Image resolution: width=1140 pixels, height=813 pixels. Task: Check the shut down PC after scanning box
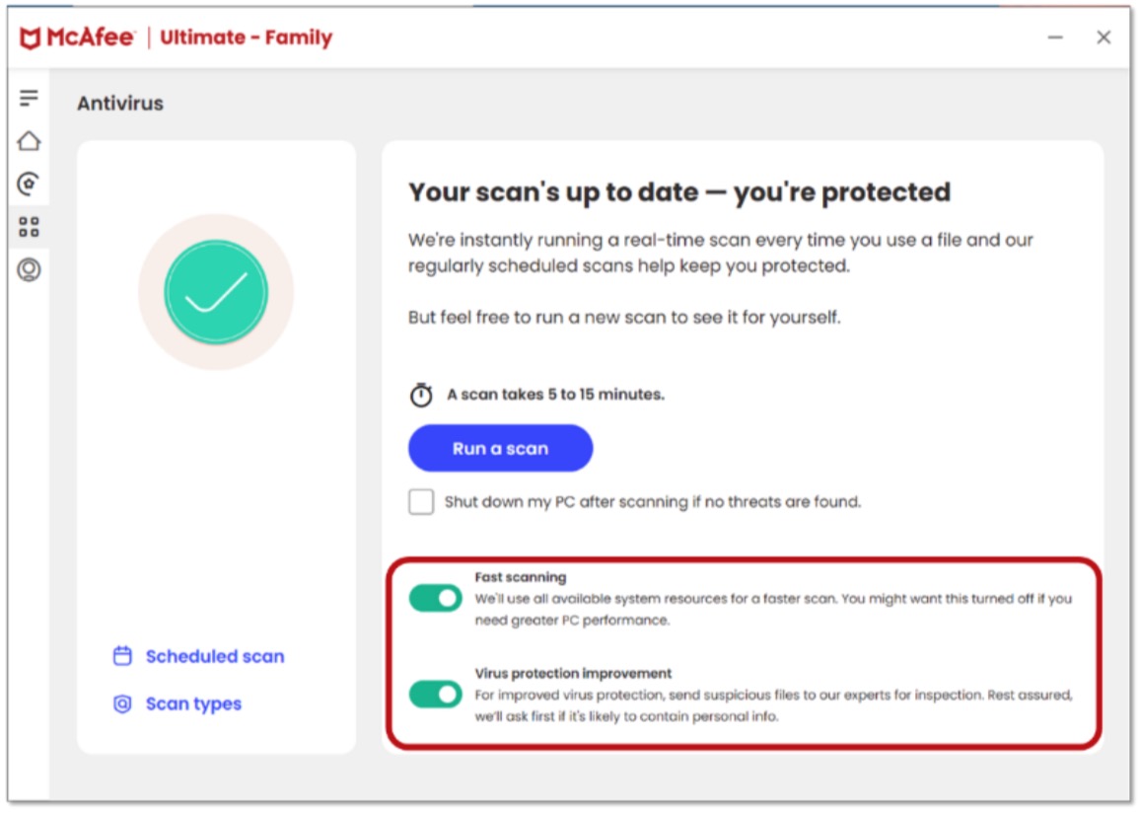point(421,502)
